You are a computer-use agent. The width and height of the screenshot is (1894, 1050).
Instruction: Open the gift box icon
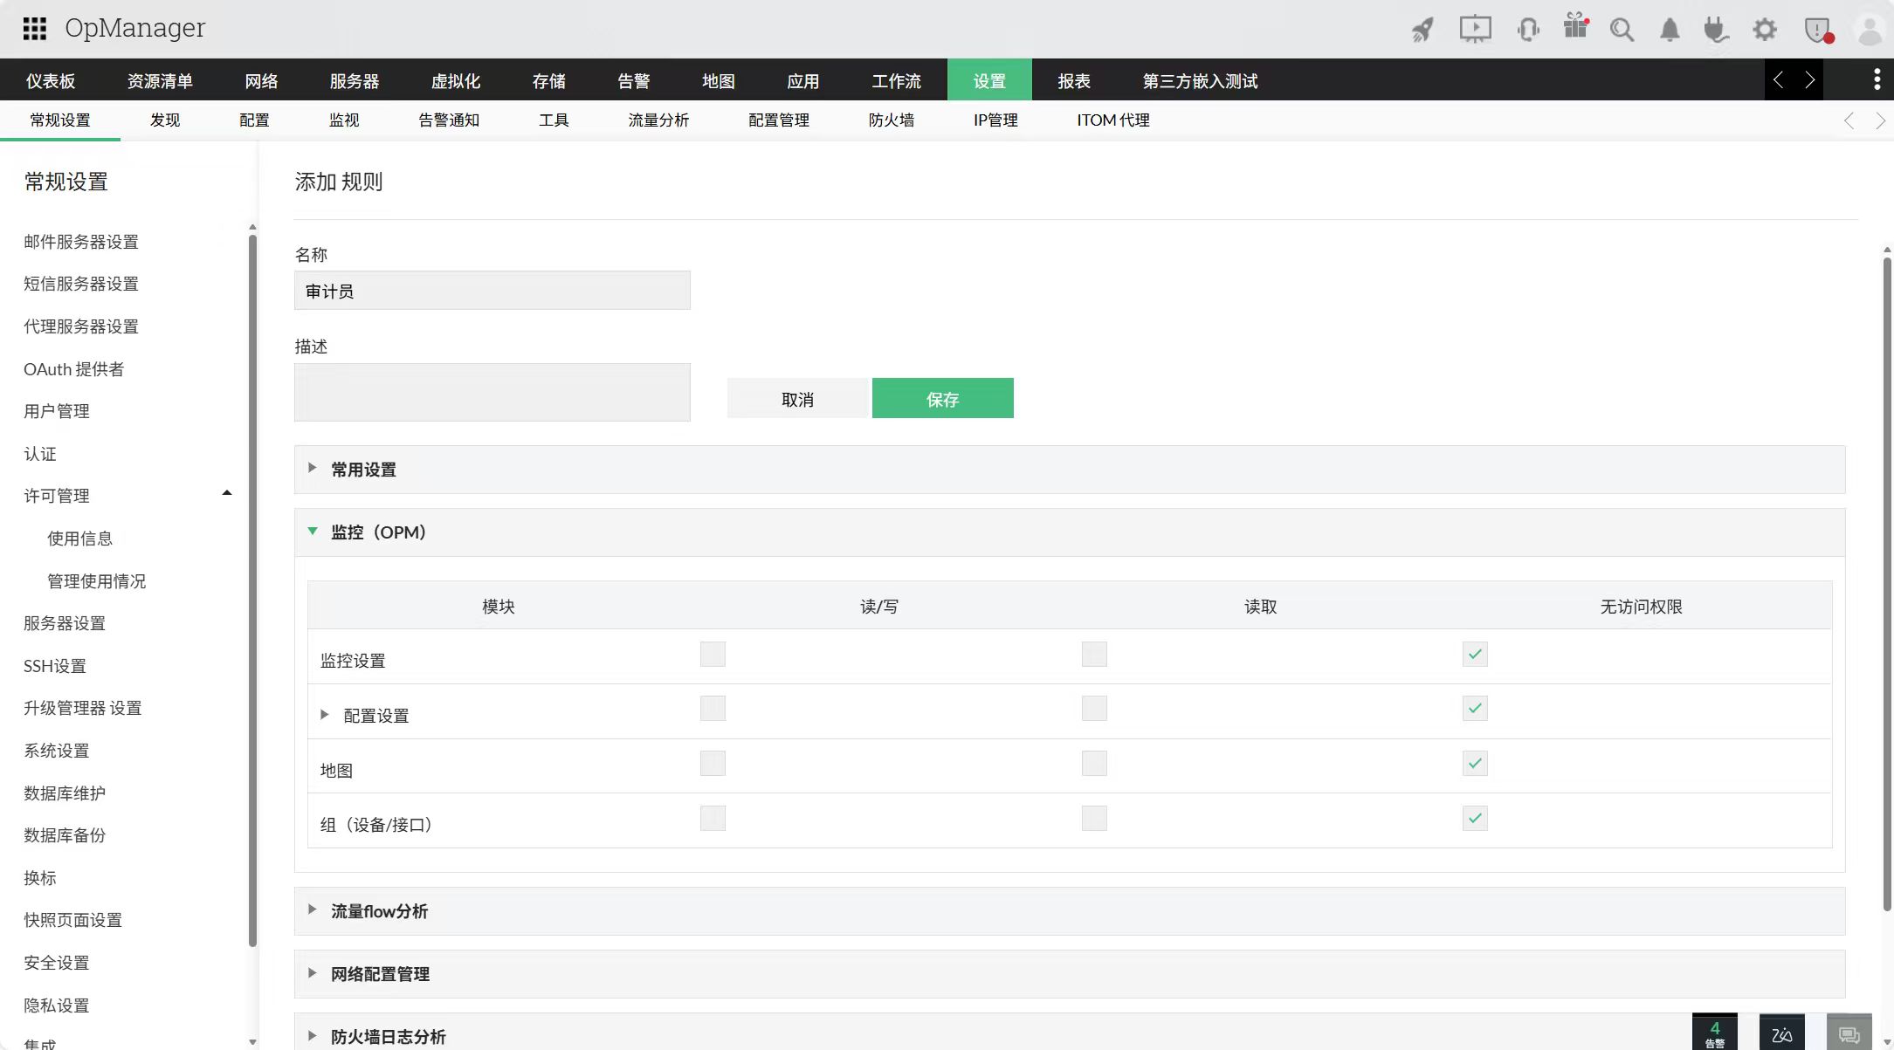pos(1576,26)
